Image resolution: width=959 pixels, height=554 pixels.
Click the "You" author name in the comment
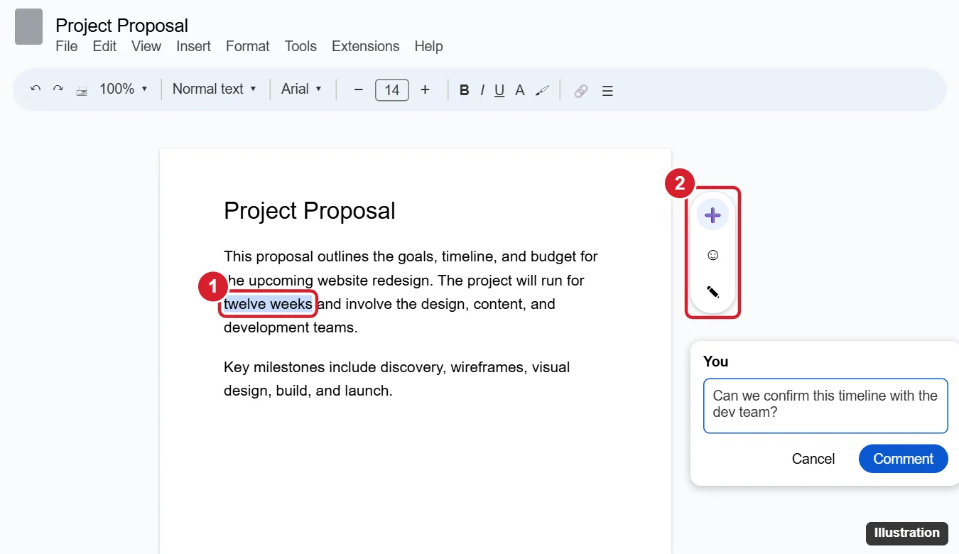[x=716, y=362]
